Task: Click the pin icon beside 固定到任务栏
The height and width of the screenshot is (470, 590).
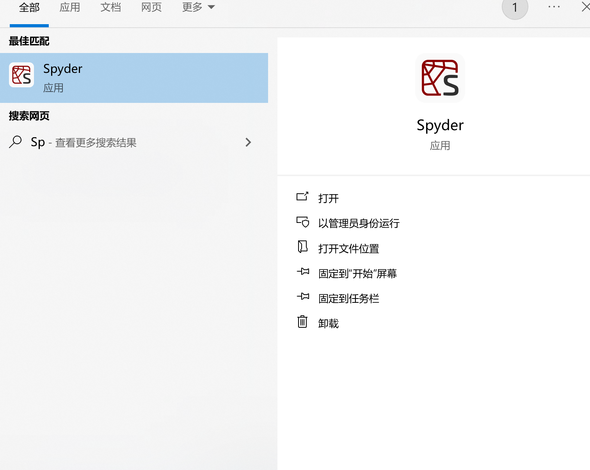Action: click(x=302, y=297)
